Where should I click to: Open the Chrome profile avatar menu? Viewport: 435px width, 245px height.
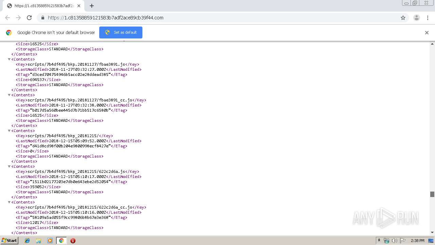coord(417,18)
